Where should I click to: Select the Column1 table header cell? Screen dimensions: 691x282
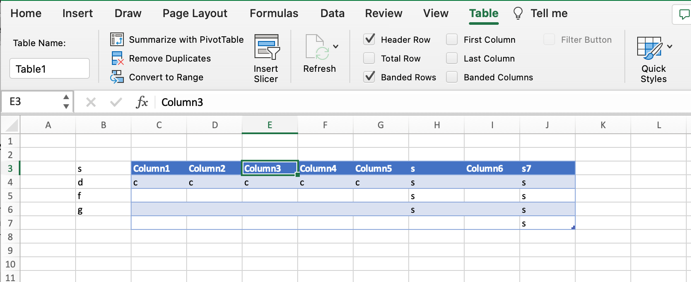tap(159, 168)
